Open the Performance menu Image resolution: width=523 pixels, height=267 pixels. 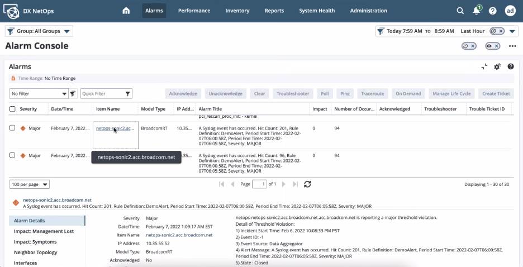194,11
